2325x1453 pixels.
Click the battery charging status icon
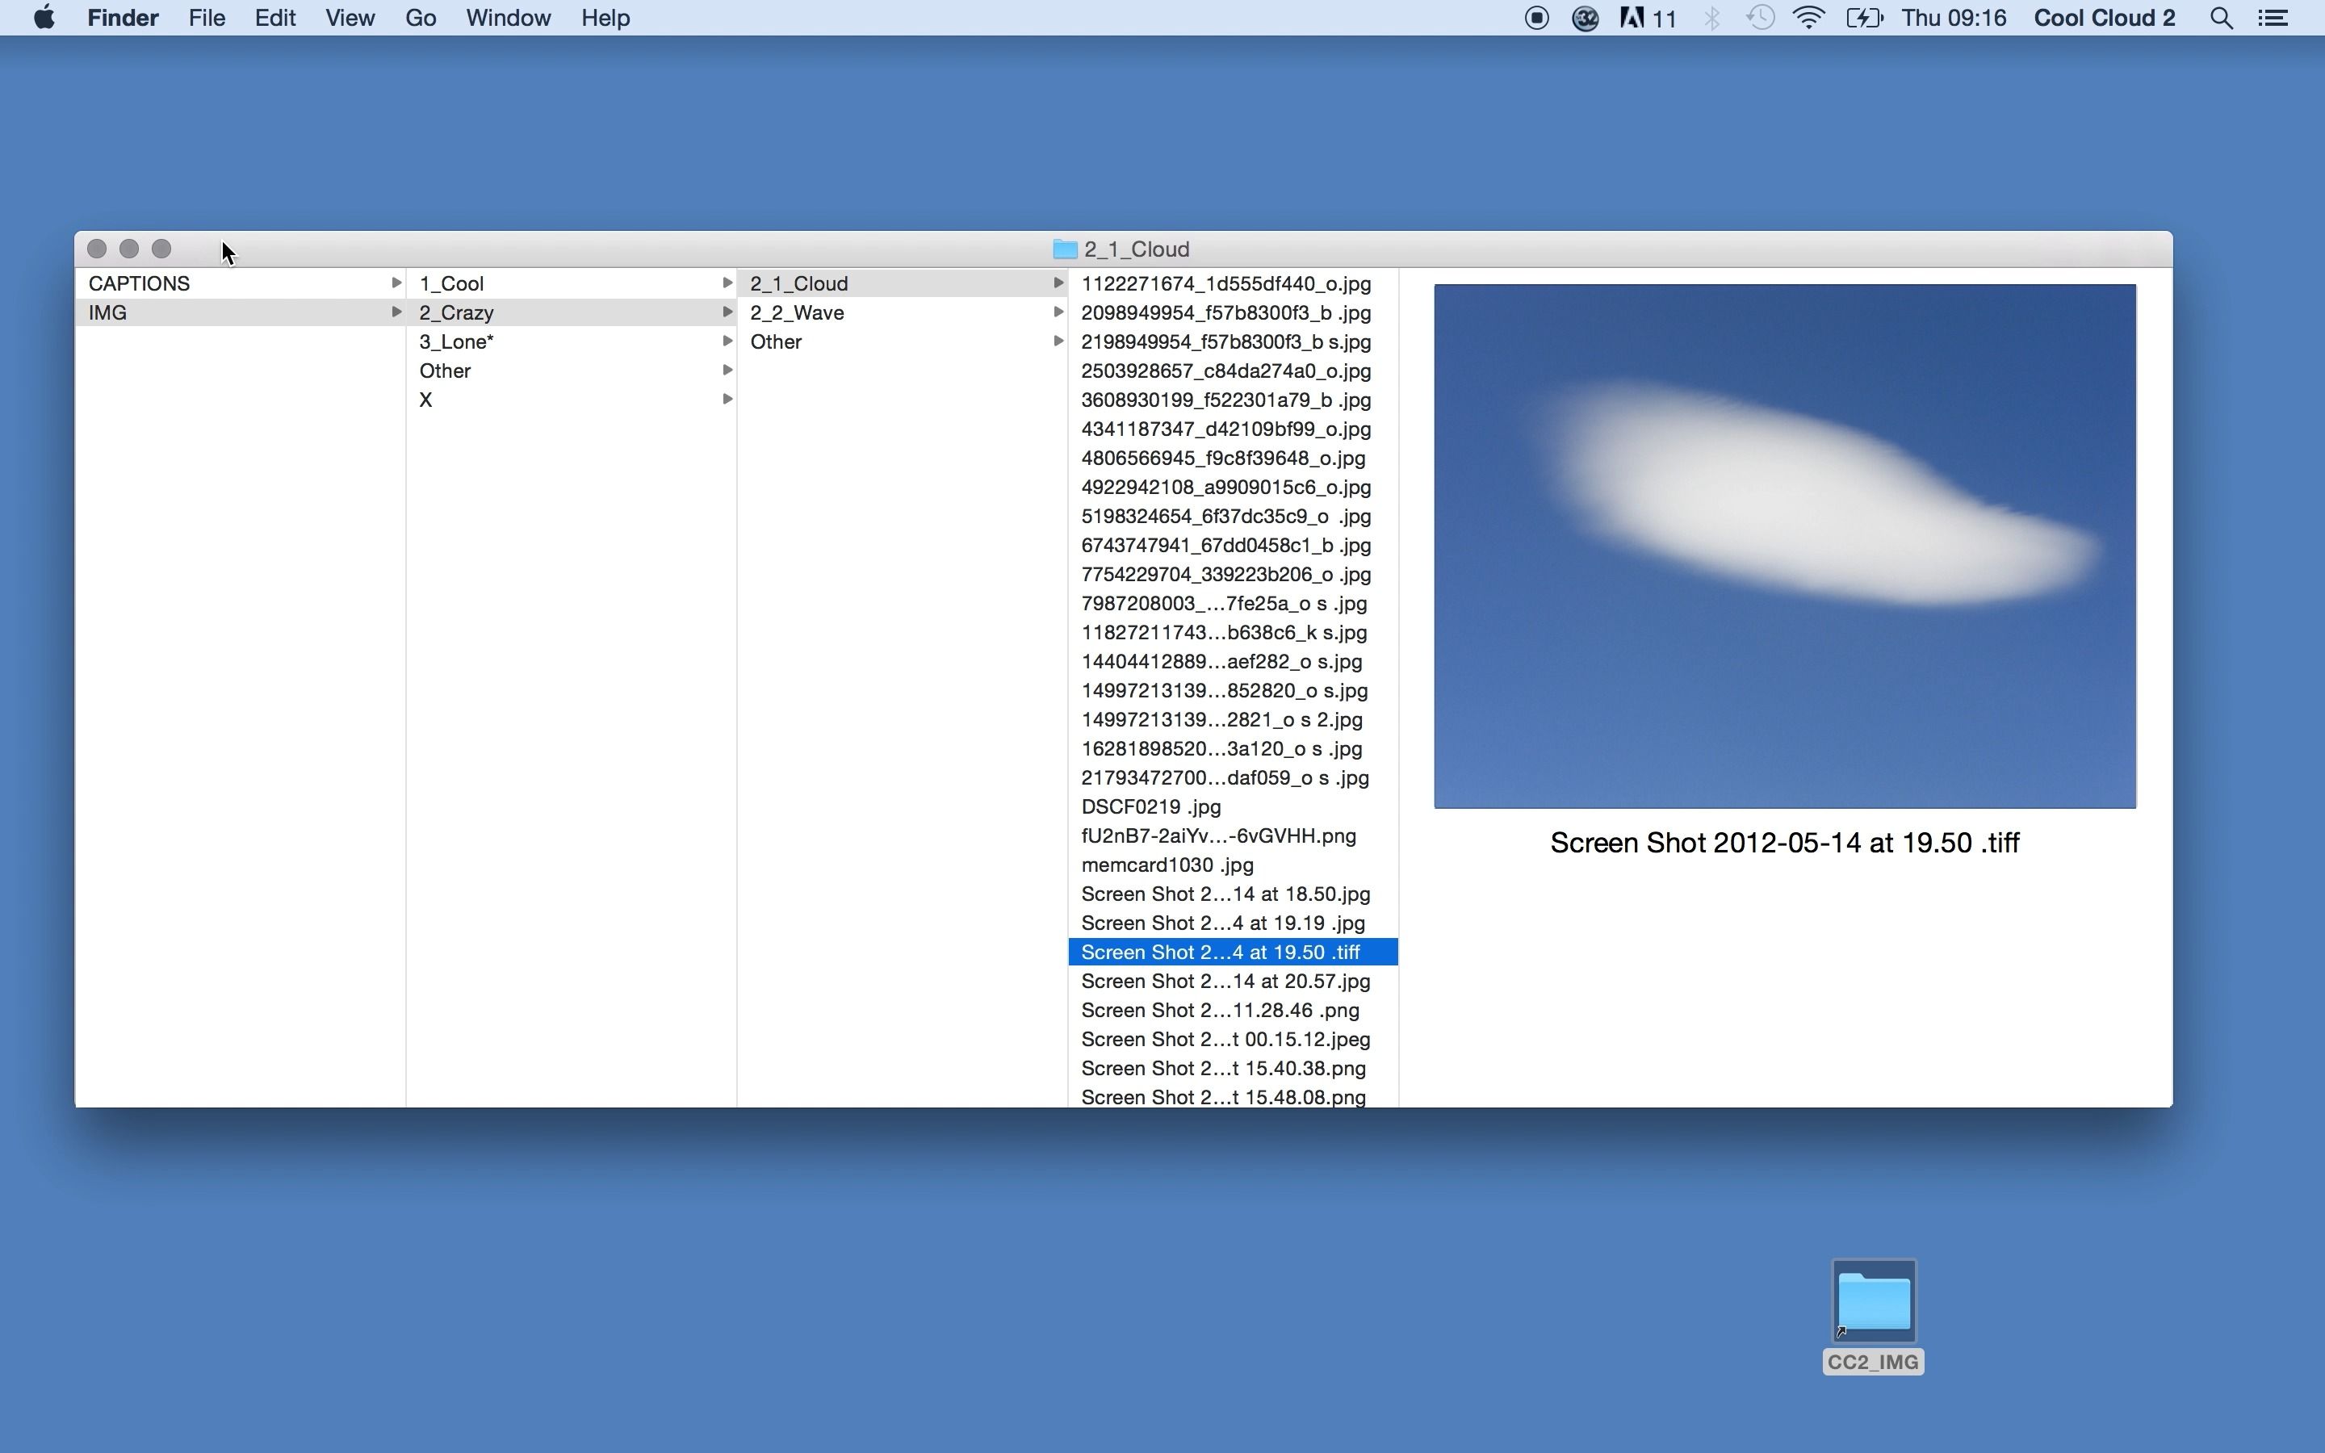point(1864,19)
